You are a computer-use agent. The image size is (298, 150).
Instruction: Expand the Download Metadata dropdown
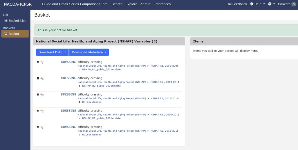point(89,52)
